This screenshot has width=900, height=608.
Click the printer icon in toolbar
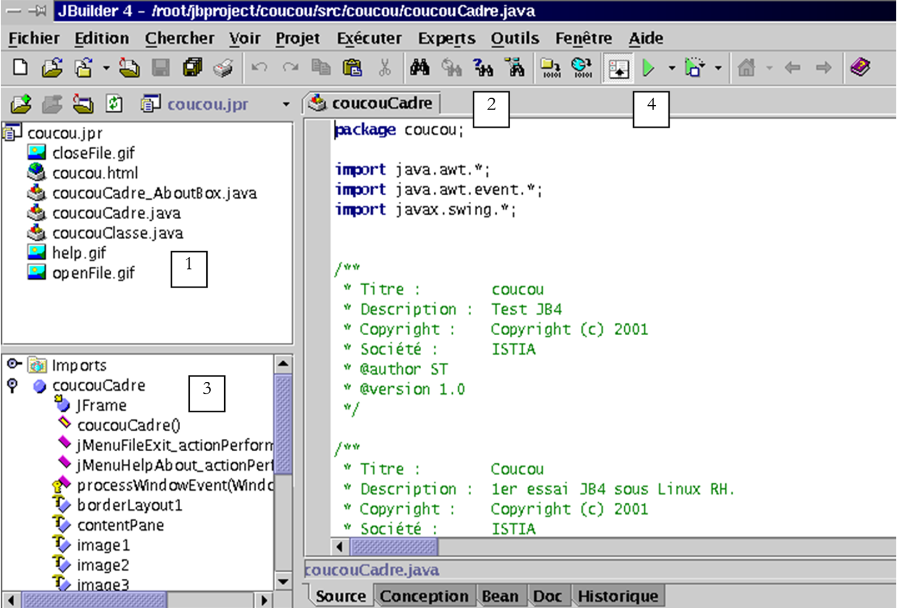pos(223,68)
